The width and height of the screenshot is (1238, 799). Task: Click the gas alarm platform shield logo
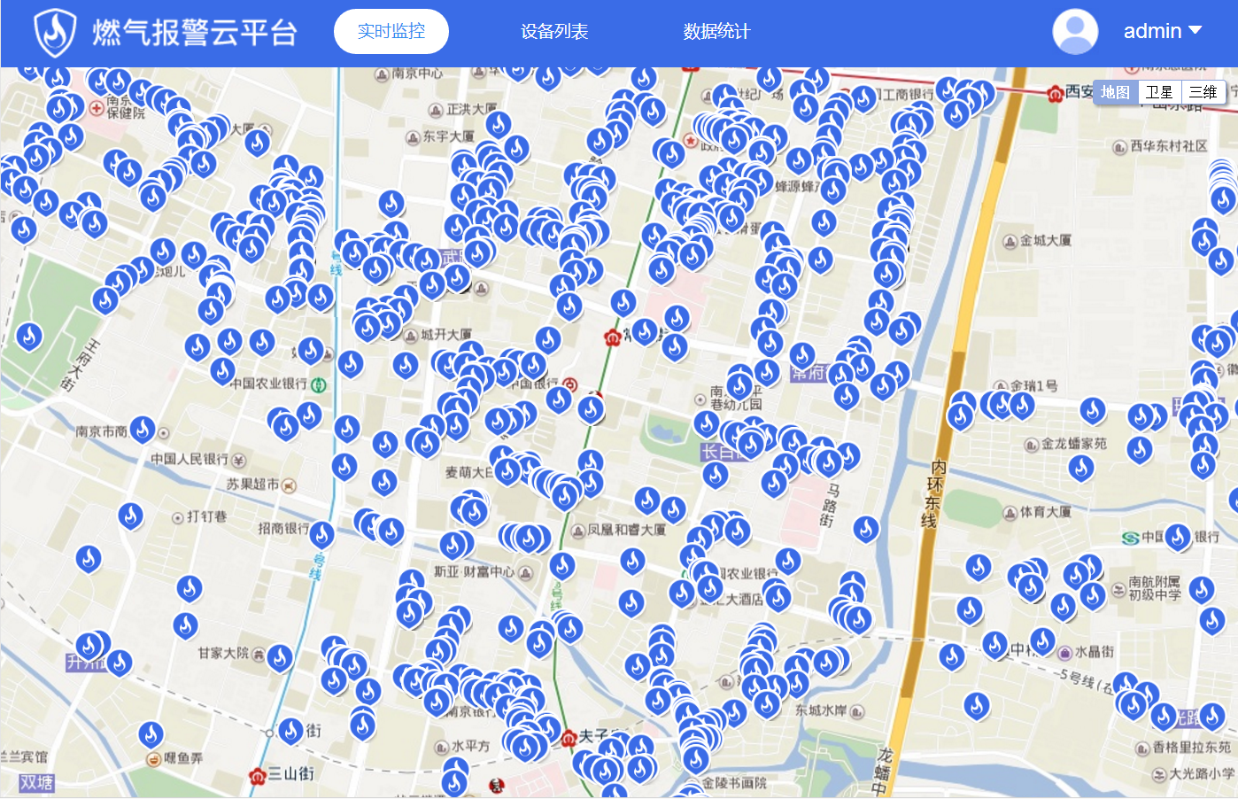55,33
